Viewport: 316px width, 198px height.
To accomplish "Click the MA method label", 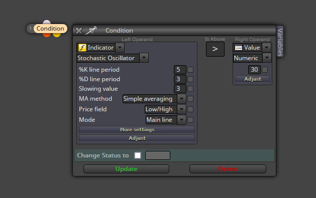I will [95, 99].
